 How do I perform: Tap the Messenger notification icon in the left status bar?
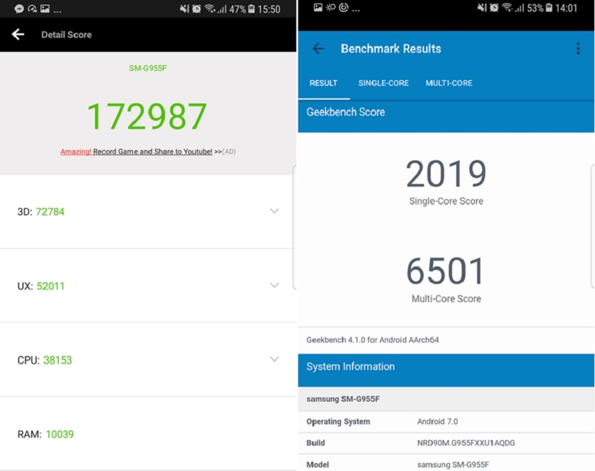(x=19, y=9)
